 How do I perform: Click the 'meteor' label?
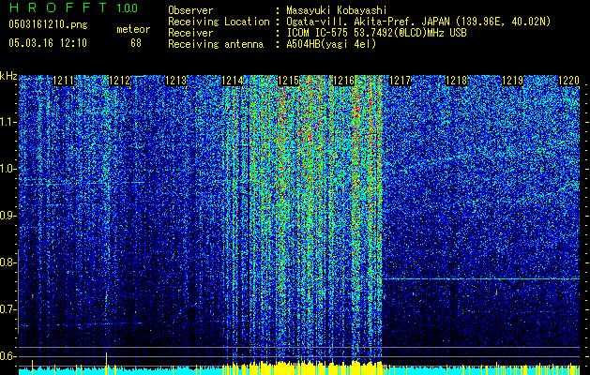(x=133, y=29)
